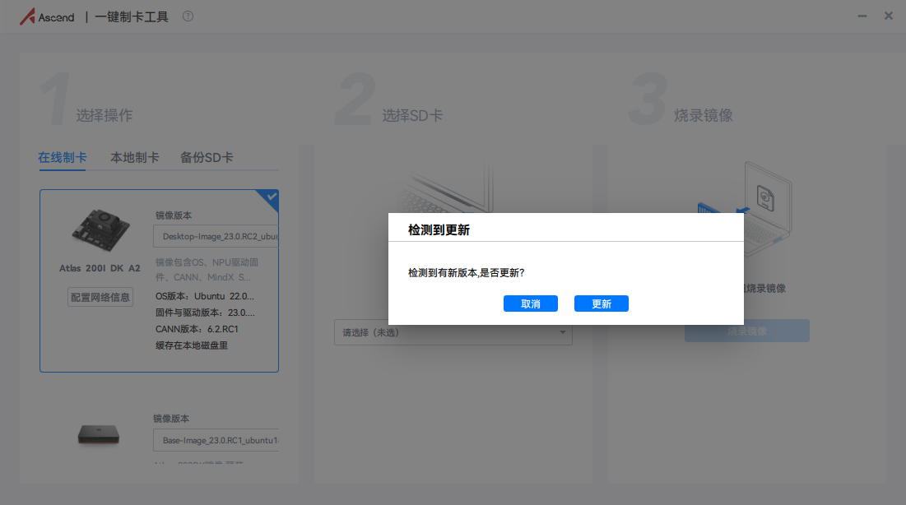Click the 缓存在本地磁盘里 text
This screenshot has width=906, height=505.
tap(191, 345)
